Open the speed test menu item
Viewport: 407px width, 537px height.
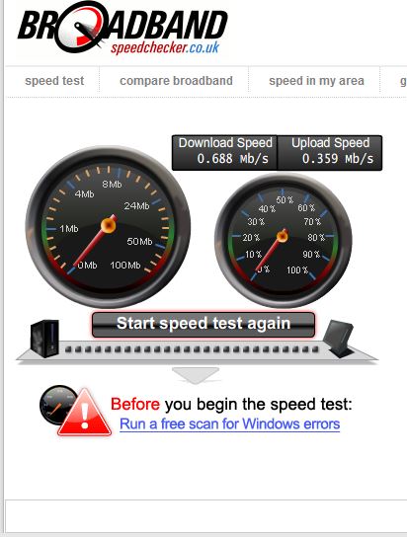click(x=54, y=81)
